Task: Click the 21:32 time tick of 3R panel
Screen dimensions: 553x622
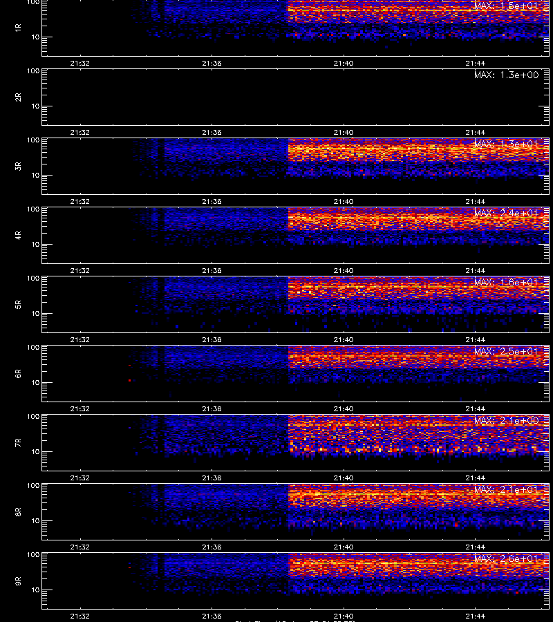Action: pyautogui.click(x=79, y=202)
